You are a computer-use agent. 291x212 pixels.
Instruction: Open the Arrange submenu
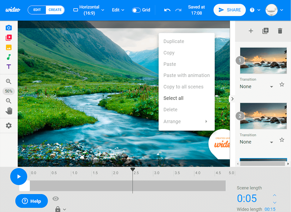pos(172,121)
